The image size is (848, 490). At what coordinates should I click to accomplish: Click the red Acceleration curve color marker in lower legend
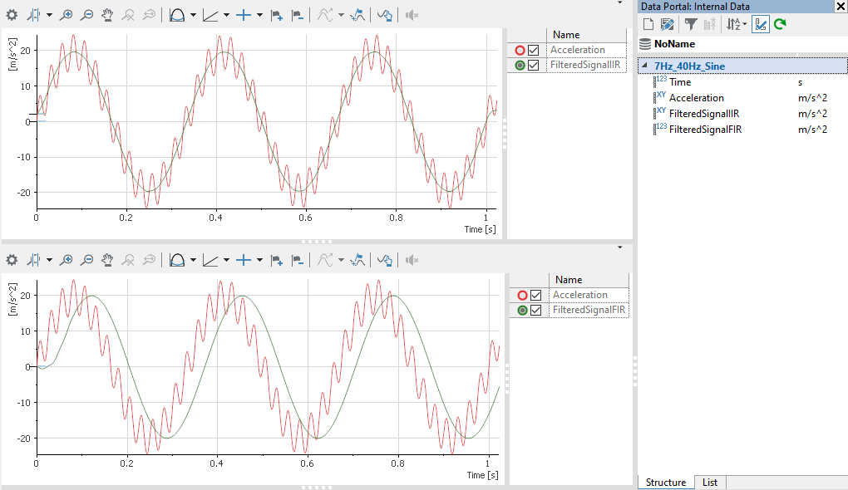click(x=521, y=296)
